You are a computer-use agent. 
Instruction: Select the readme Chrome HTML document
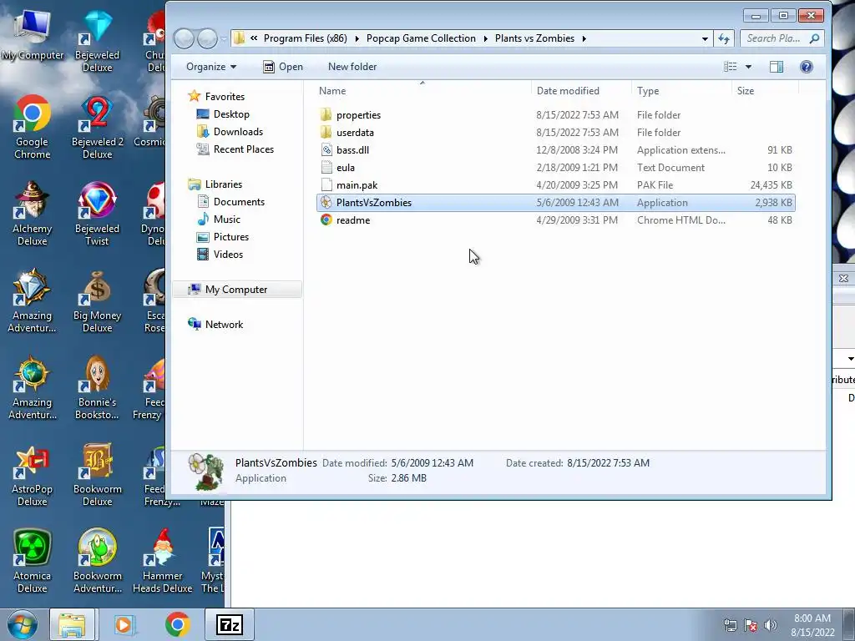pos(555,220)
